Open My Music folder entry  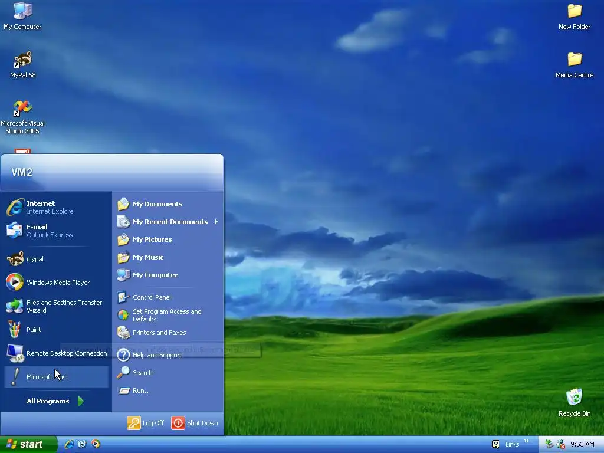[168, 257]
